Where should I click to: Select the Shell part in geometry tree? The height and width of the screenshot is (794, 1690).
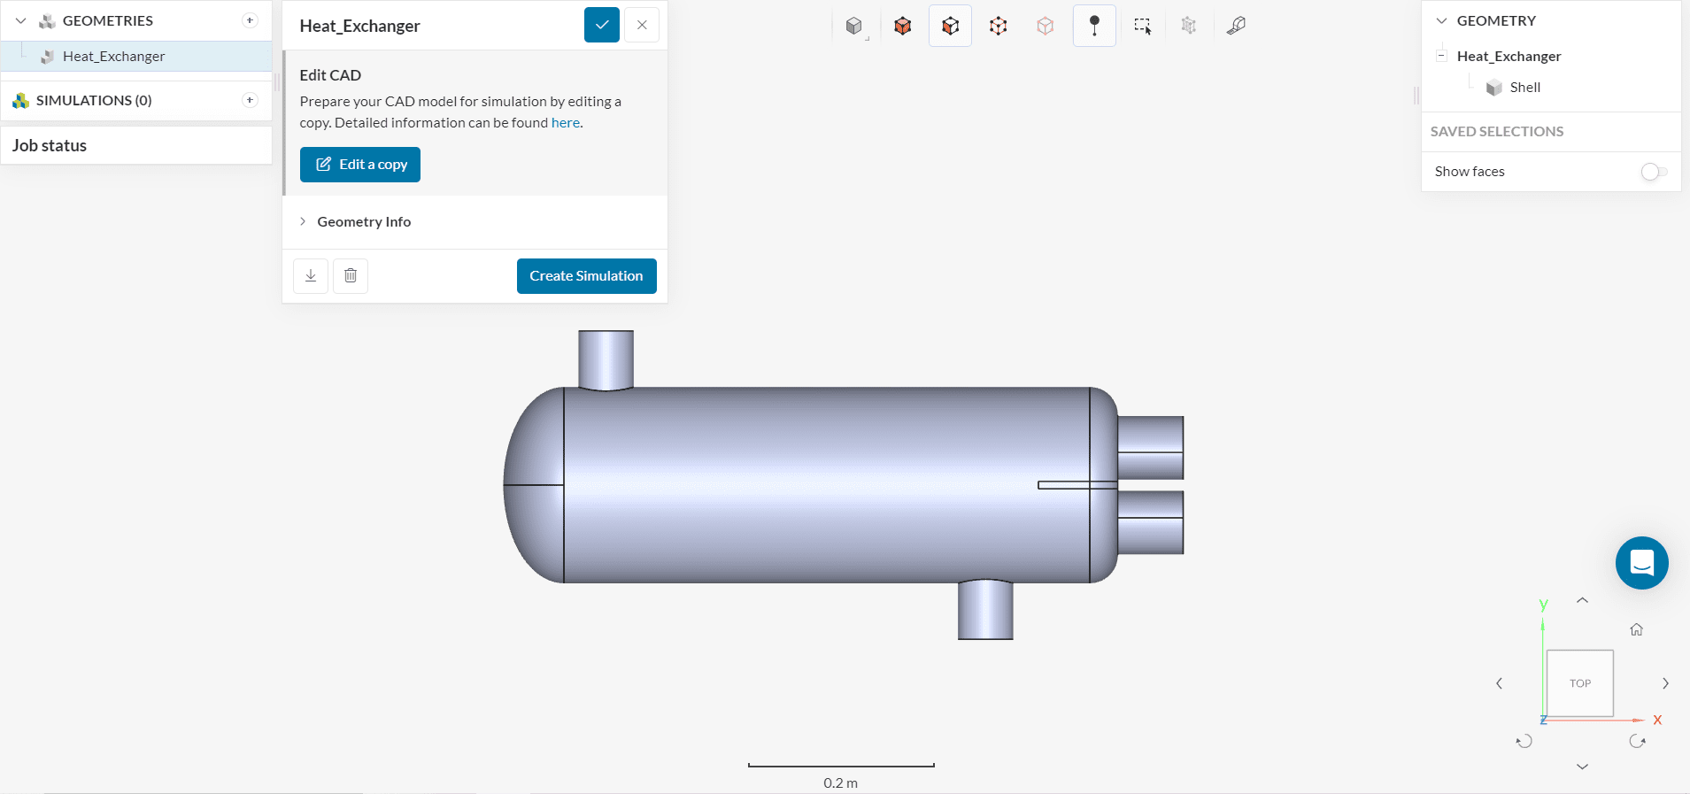coord(1524,88)
